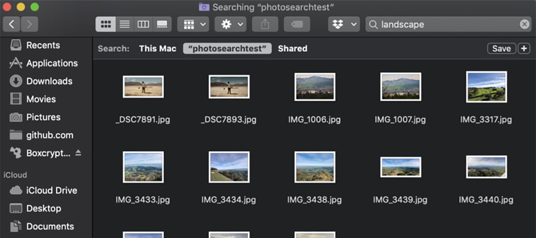Screen dimensions: 536x238
Task: Click the iCloud Drive cloud icon
Action: pyautogui.click(x=16, y=190)
